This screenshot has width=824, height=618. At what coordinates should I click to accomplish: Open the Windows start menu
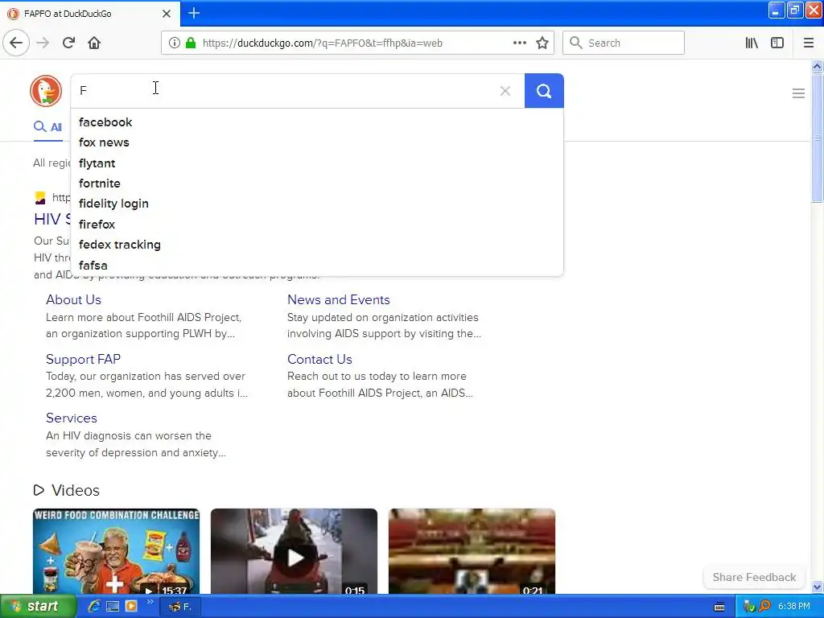click(x=37, y=607)
